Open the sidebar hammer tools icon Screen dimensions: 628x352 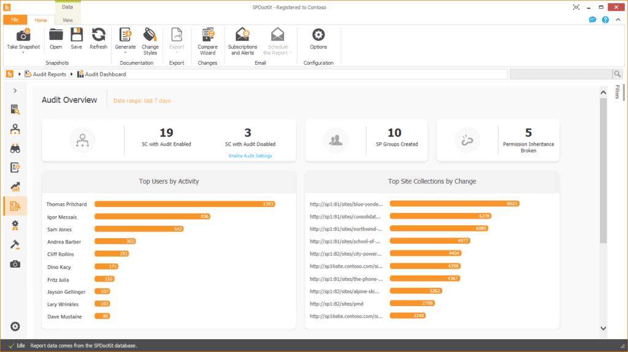pos(15,244)
